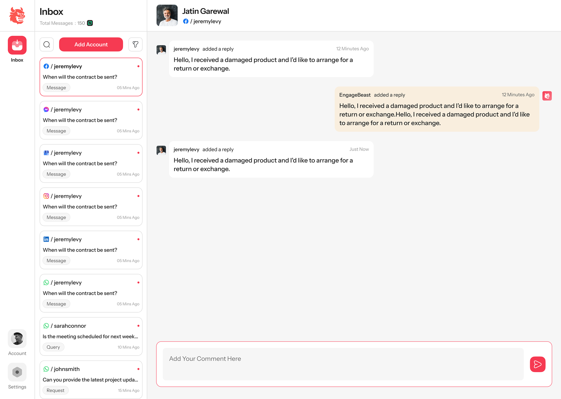Click Jatin Garewal's profile picture at the top

[x=167, y=15]
